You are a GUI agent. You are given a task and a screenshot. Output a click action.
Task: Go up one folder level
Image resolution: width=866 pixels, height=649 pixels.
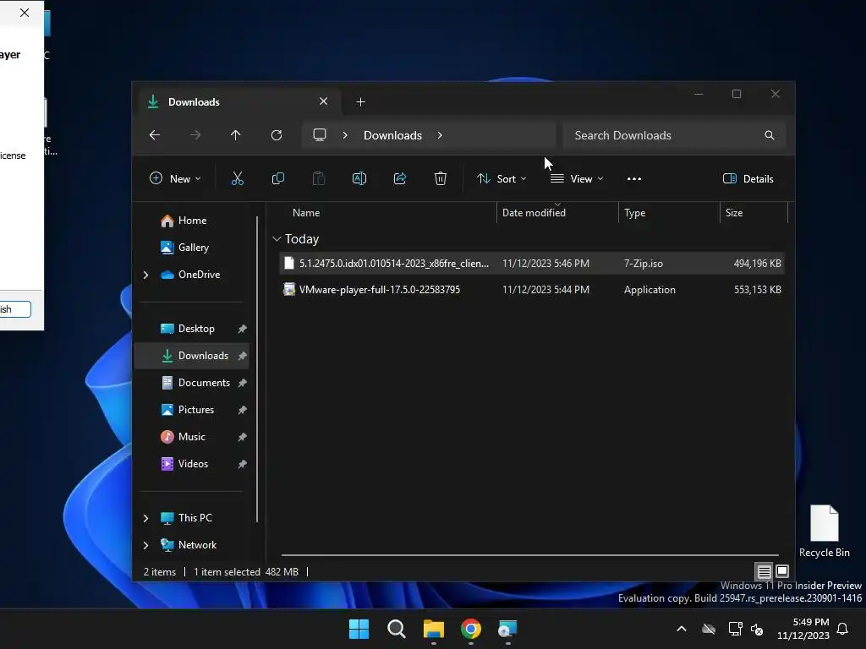[236, 135]
